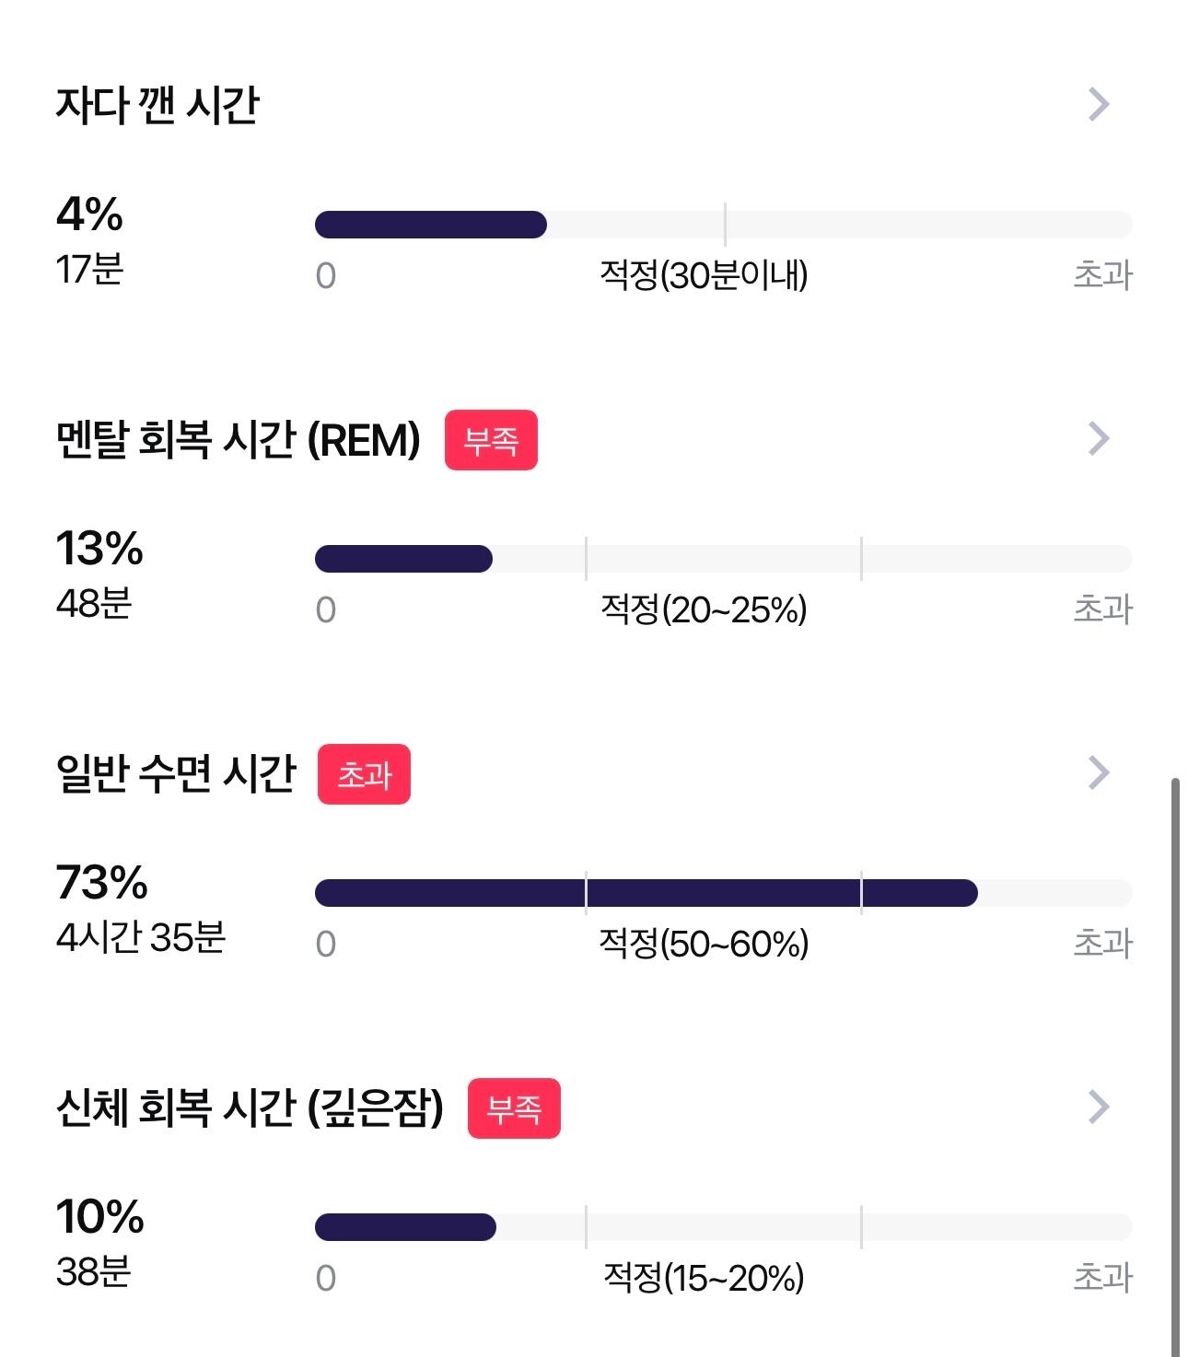Click the 73% 일반 수면 progress bar
Viewport: 1188px width, 1357px height.
[723, 893]
